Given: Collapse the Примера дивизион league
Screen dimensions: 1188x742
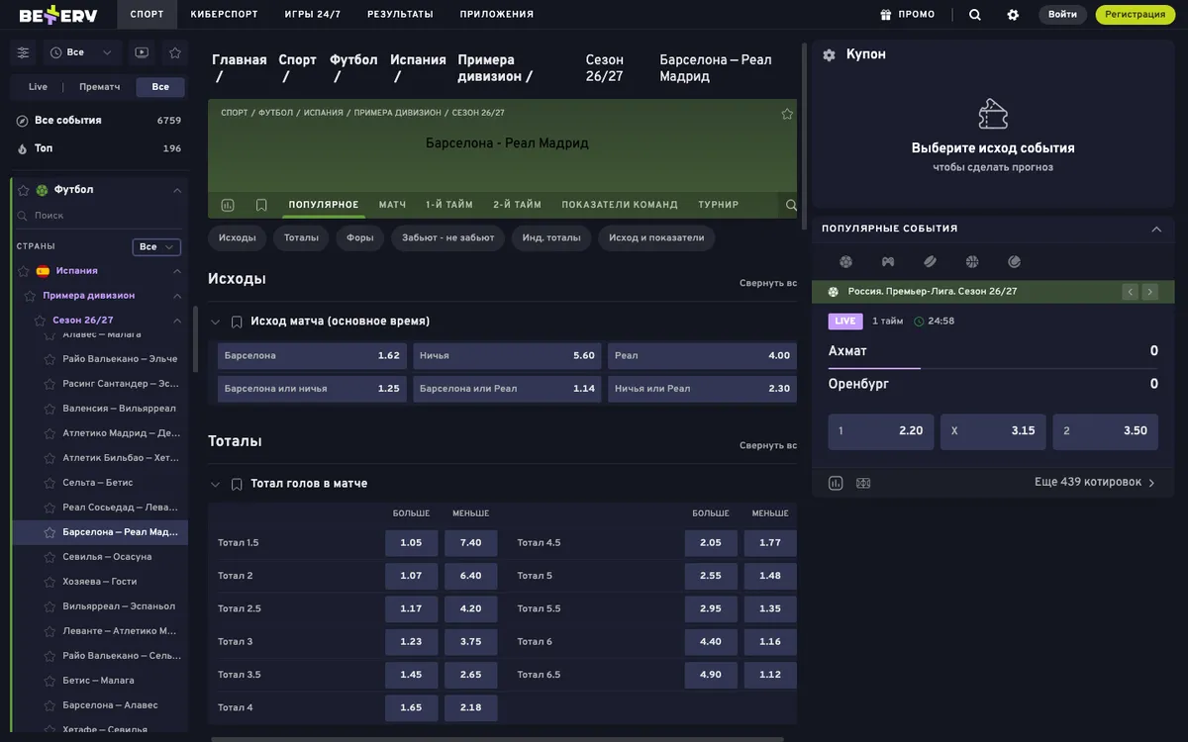Looking at the screenshot, I should click(177, 296).
